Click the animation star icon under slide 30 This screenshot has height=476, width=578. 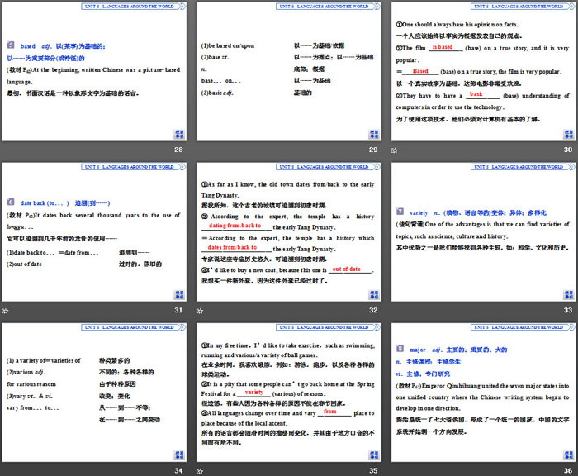click(x=395, y=150)
